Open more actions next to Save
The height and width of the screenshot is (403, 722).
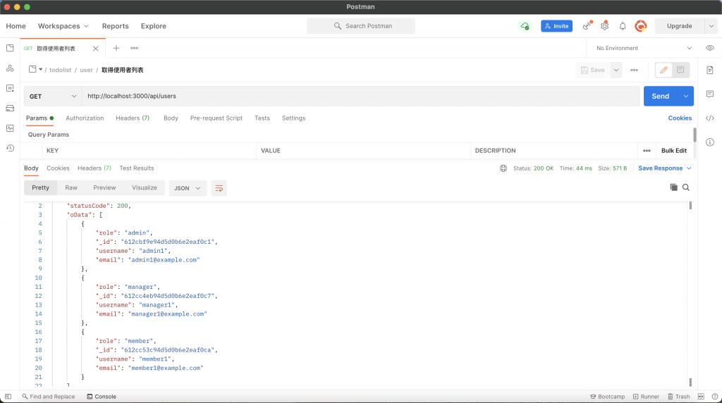634,70
